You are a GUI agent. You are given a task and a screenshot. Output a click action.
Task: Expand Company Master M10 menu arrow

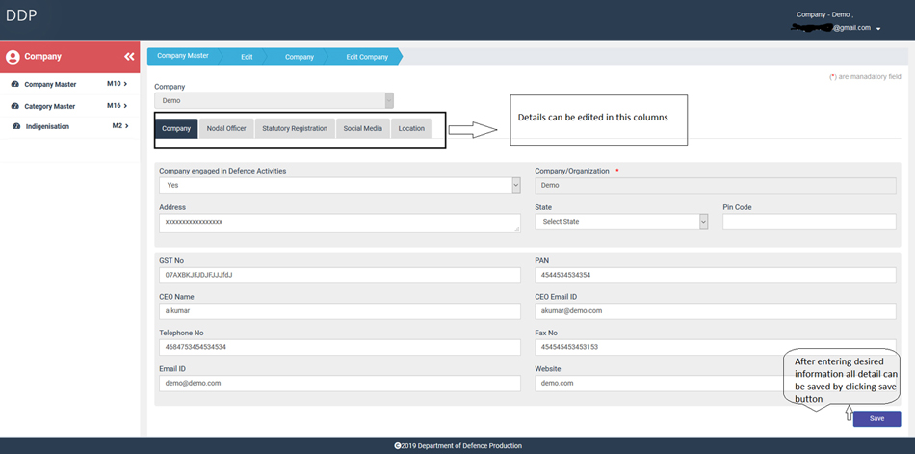(x=125, y=85)
